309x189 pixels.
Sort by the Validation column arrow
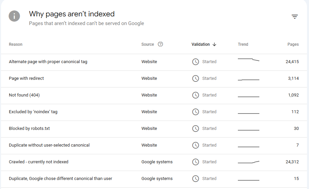tap(214, 44)
